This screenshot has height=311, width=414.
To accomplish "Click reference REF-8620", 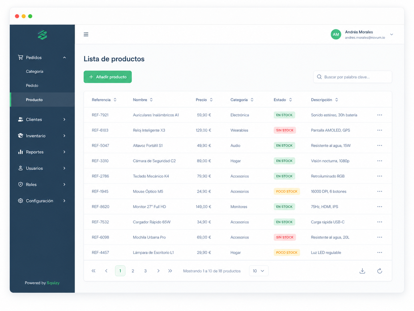I will click(x=100, y=206).
